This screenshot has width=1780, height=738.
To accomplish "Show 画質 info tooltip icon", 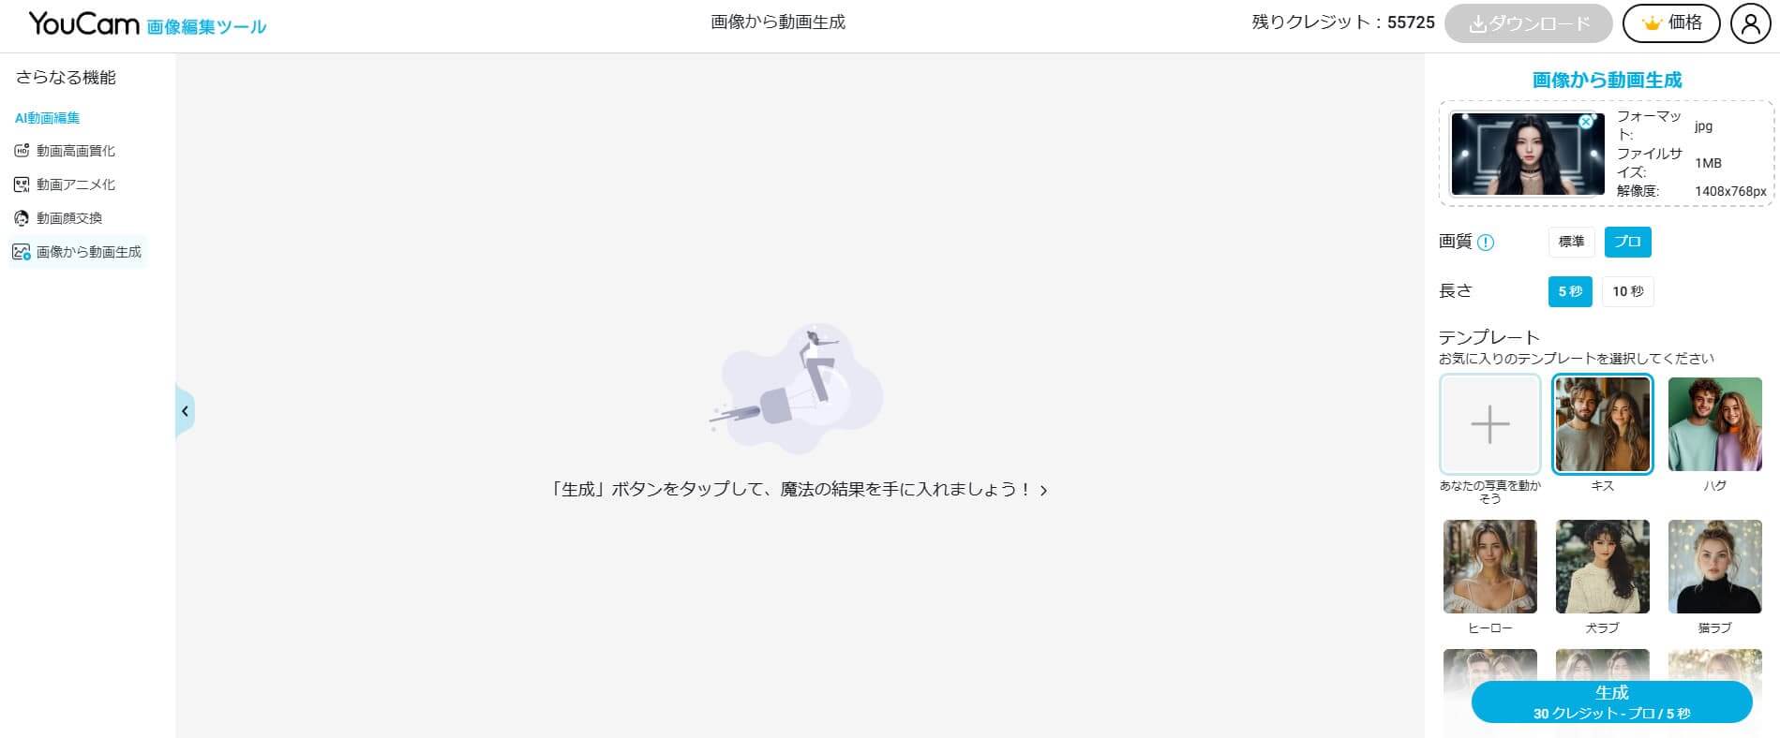I will coord(1486,243).
